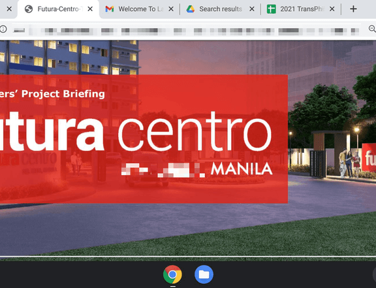This screenshot has height=288, width=376.
Task: Open the Files app from the shelf
Action: point(204,274)
